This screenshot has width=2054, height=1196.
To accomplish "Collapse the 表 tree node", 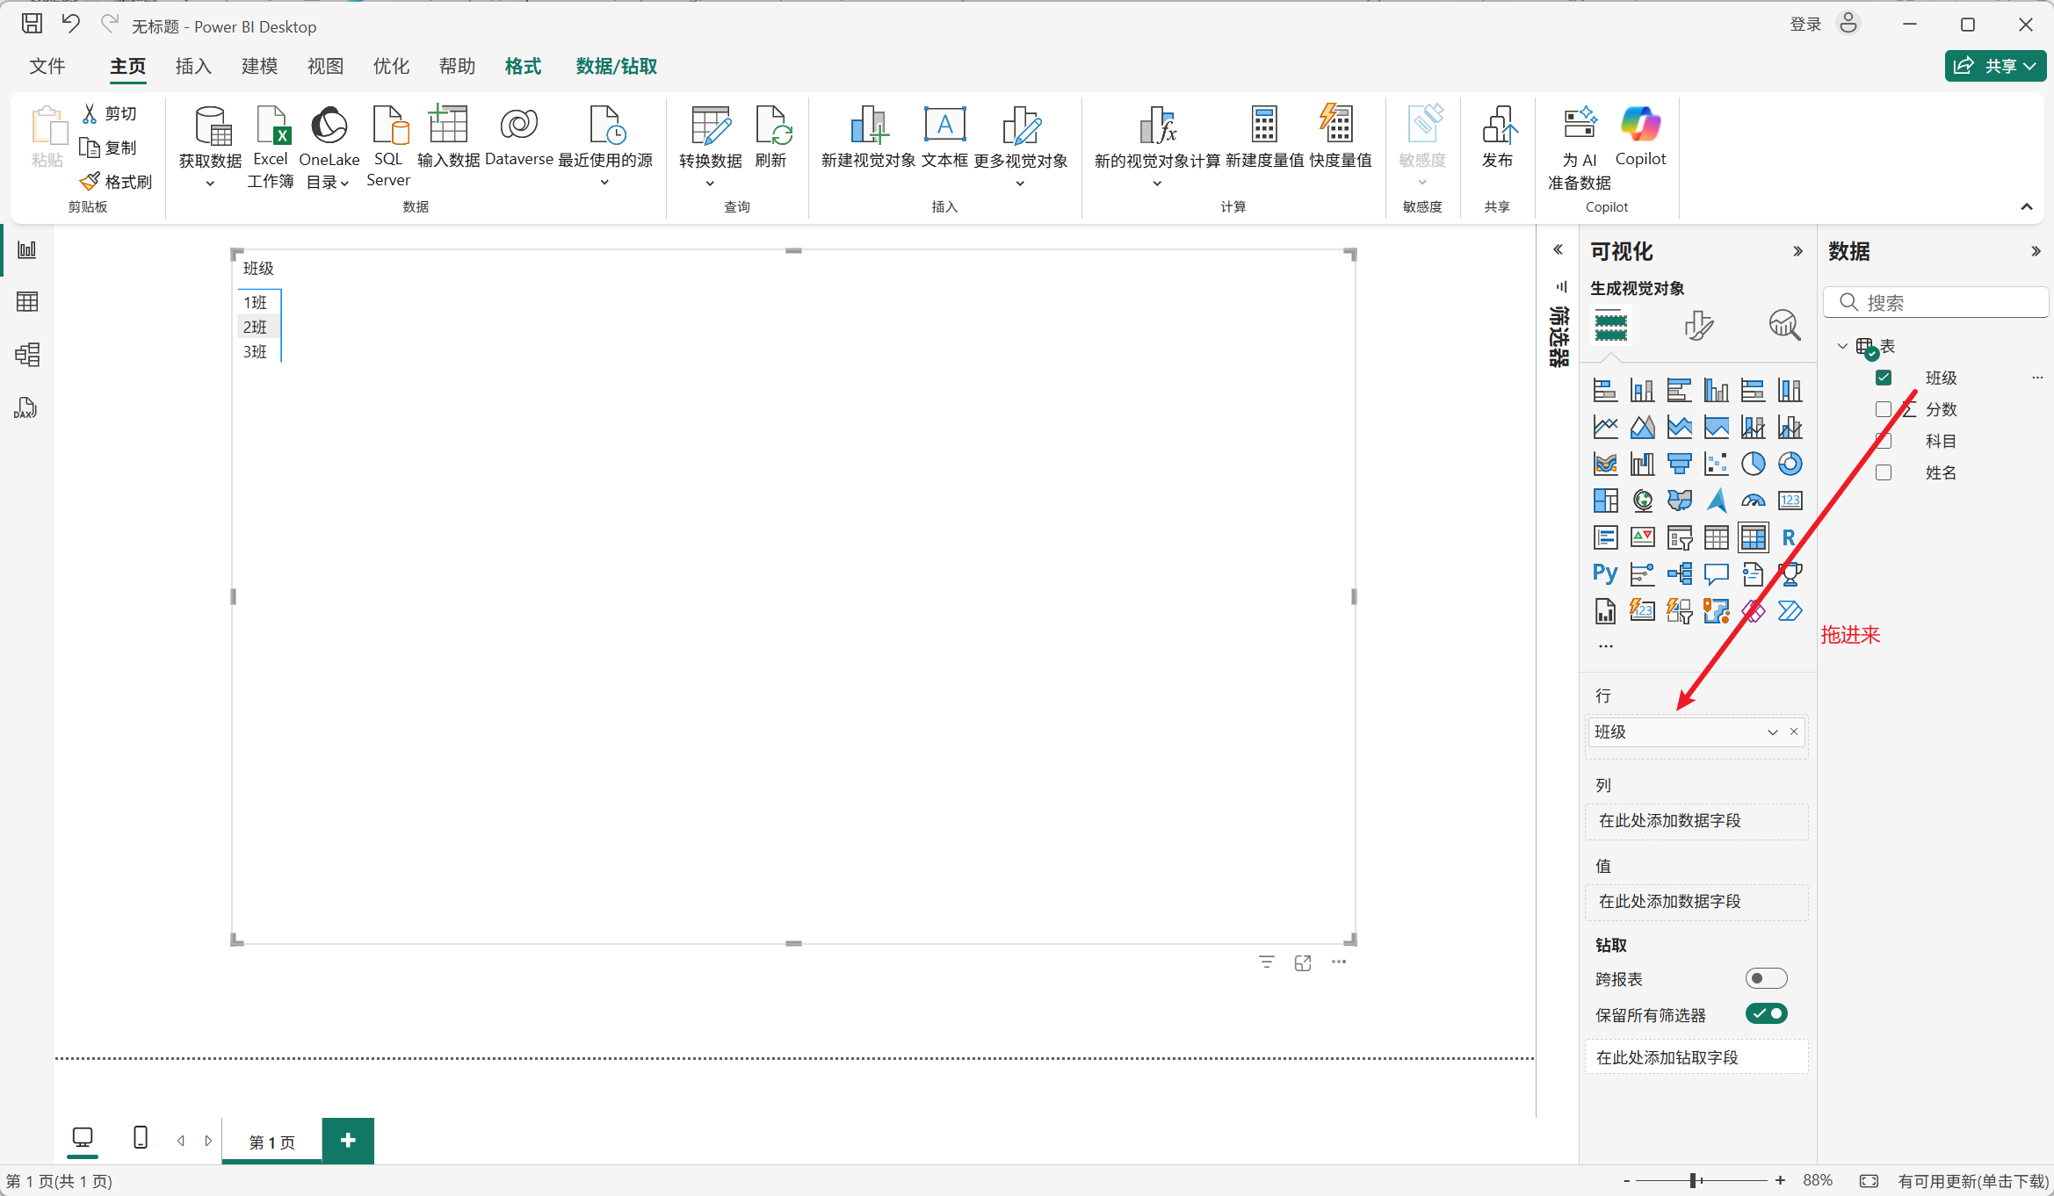I will [x=1842, y=346].
